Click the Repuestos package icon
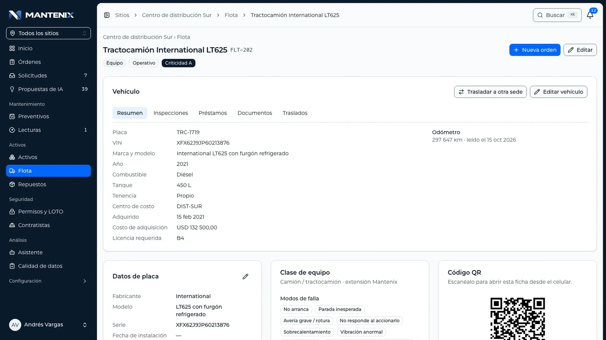 12,184
